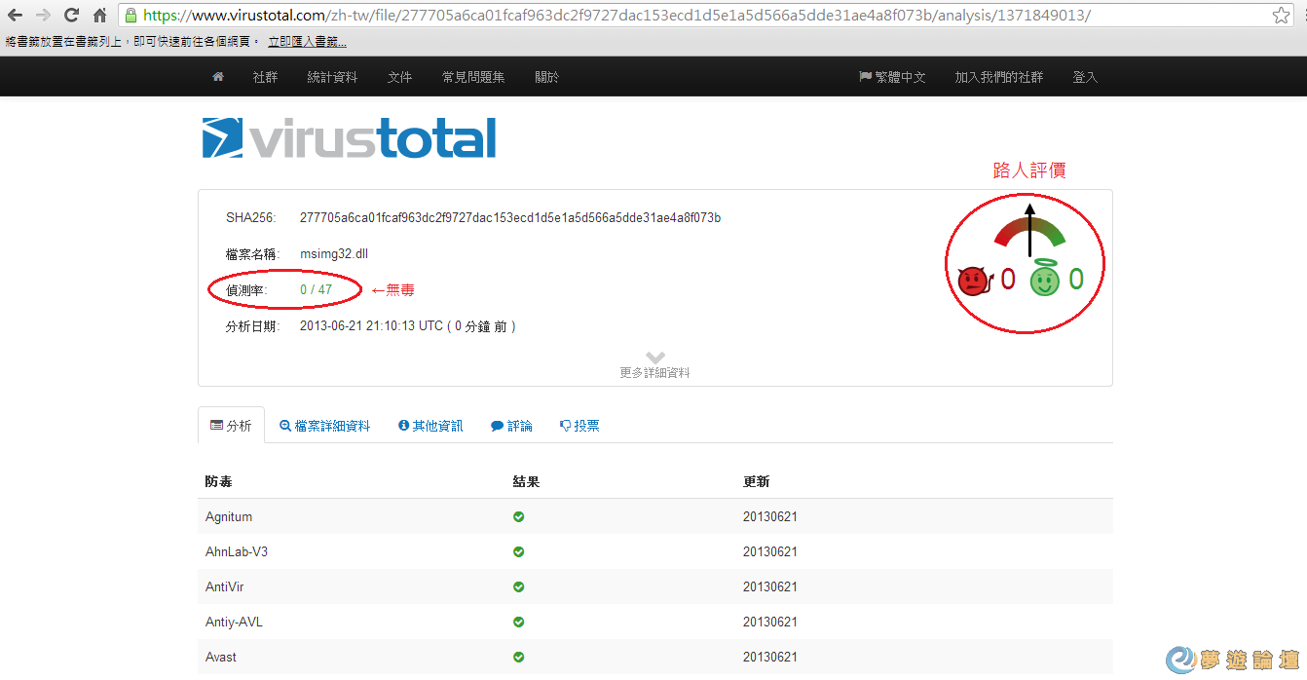Click the 防毒 column header

tap(218, 481)
